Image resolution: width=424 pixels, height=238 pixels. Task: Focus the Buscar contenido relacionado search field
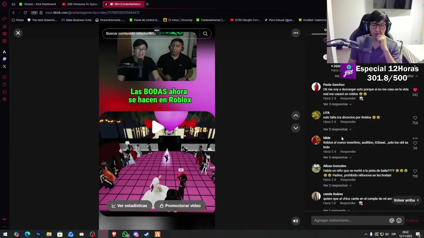coord(151,33)
